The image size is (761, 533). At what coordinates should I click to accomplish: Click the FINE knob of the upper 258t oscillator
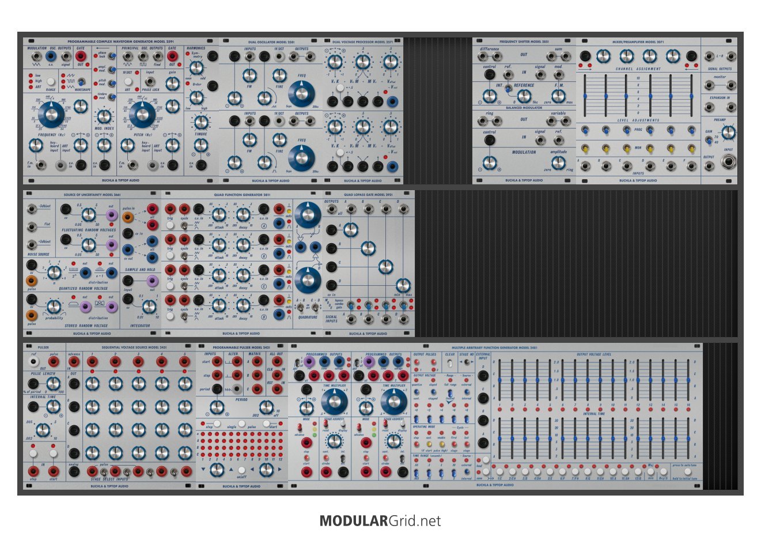[279, 75]
